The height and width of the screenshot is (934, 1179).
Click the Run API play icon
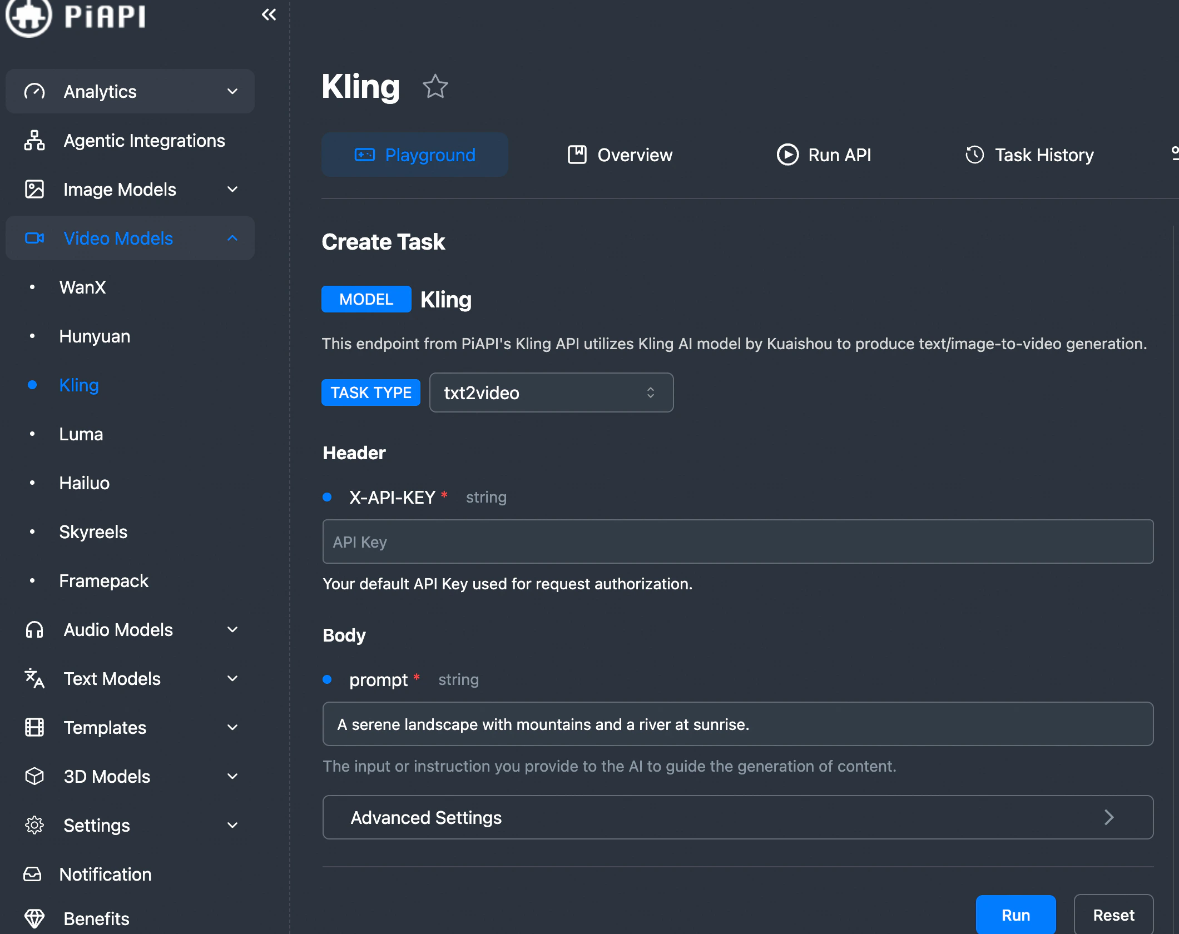787,155
